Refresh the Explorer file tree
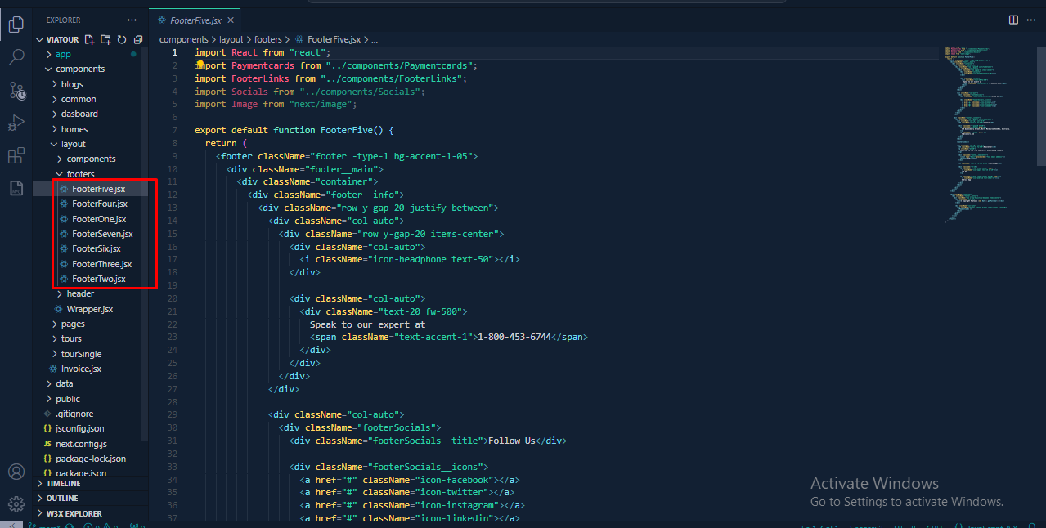This screenshot has width=1046, height=528. (122, 39)
